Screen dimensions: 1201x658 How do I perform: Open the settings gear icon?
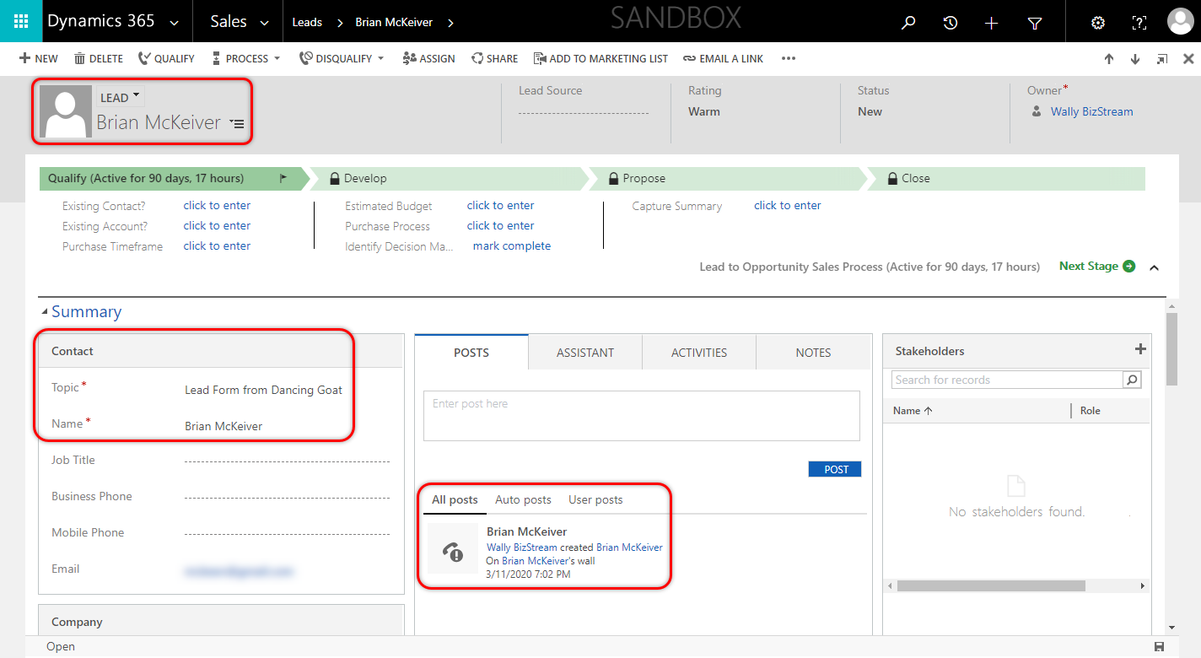(1098, 23)
